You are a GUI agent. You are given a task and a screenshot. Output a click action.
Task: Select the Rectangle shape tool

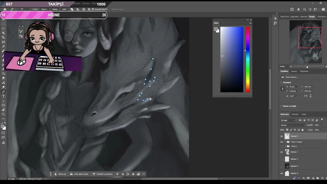pyautogui.click(x=3, y=105)
